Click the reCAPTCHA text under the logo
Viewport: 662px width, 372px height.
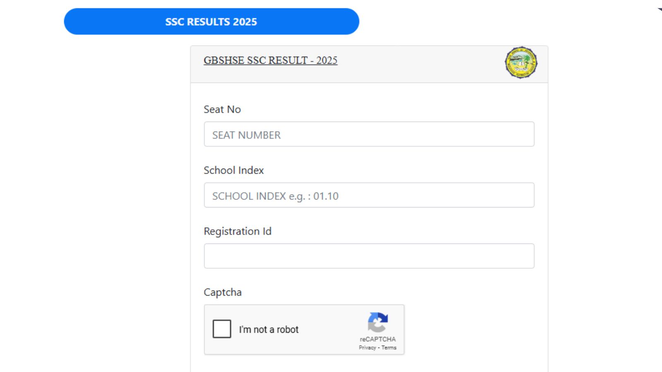377,339
